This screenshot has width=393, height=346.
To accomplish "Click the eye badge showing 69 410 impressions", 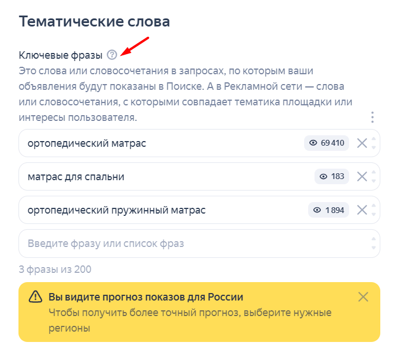I will click(x=326, y=143).
